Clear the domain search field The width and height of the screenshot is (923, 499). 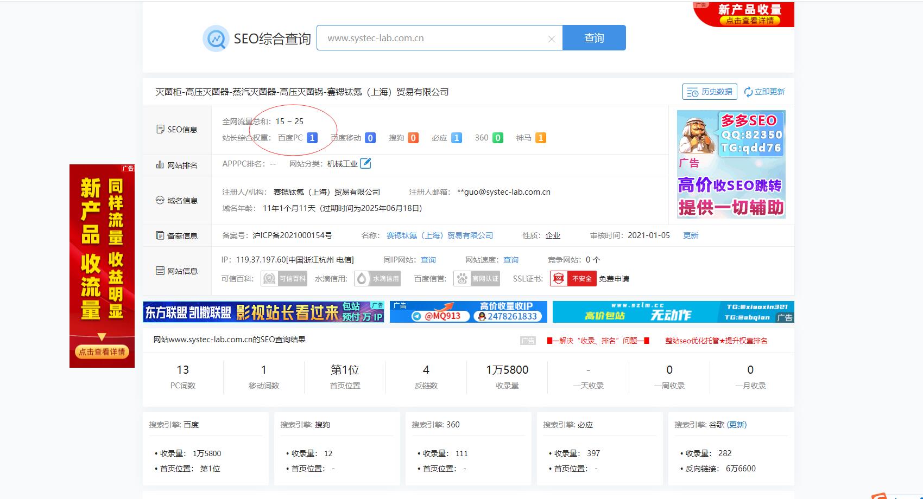click(x=551, y=39)
